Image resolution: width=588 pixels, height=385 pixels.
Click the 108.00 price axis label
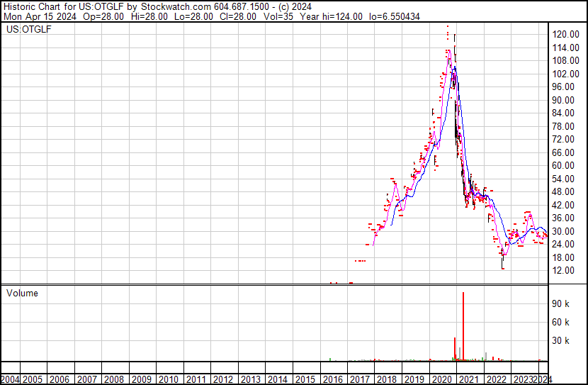566,60
